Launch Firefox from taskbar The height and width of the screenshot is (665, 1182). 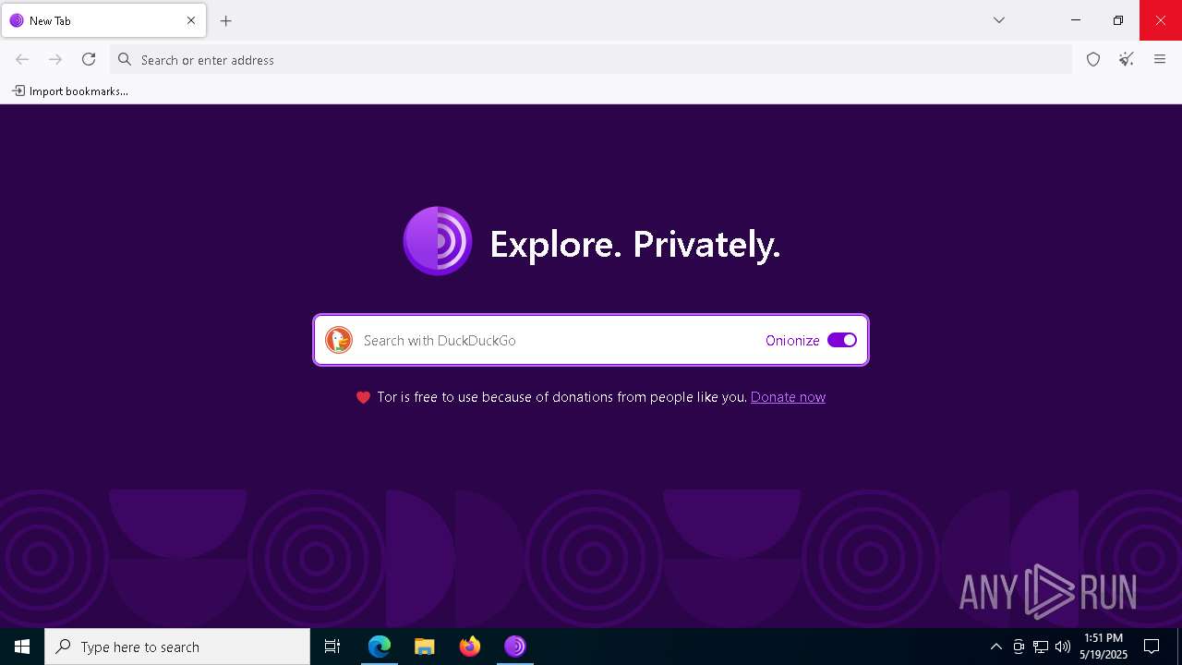pyautogui.click(x=470, y=647)
